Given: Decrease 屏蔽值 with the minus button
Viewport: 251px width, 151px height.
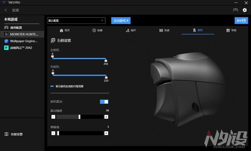Looking at the screenshot, I should (x=53, y=133).
